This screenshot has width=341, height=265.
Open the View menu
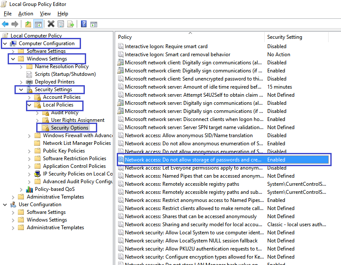pos(45,14)
